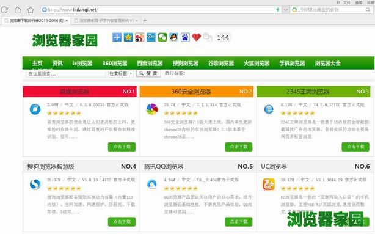
Task: Open the UC浏览器 NO.6 title
Action: pos(274,167)
